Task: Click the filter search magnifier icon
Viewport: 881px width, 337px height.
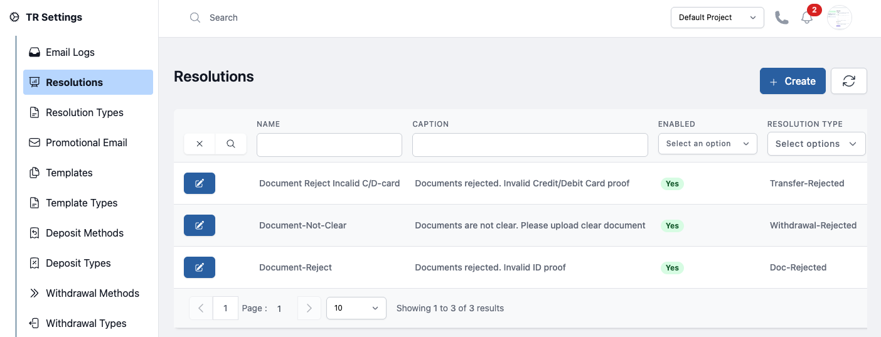Action: pos(231,144)
